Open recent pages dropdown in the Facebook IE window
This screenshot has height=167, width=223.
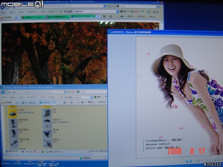click(x=10, y=93)
